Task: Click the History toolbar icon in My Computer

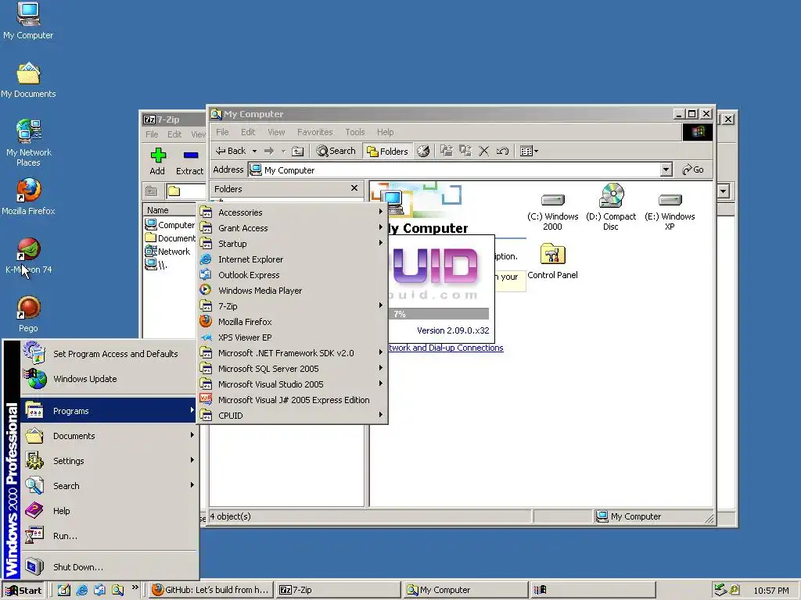Action: (x=423, y=151)
